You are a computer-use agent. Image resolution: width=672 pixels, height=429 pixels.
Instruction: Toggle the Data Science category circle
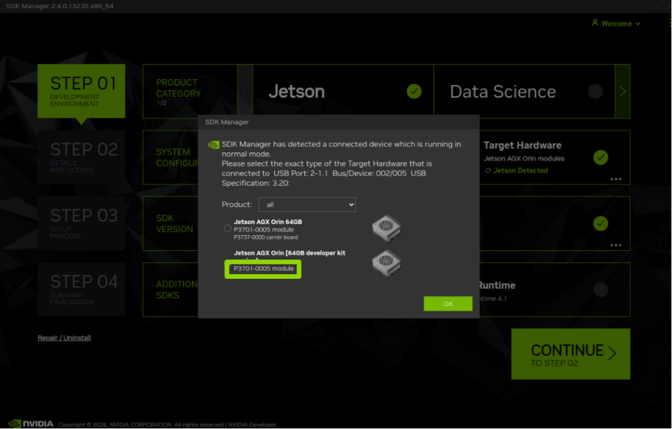pos(595,91)
